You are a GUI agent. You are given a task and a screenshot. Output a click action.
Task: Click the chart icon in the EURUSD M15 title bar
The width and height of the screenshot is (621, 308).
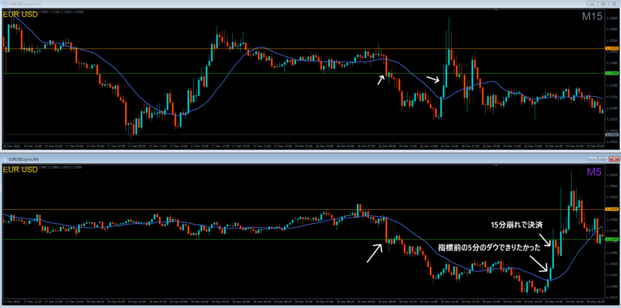click(x=5, y=4)
